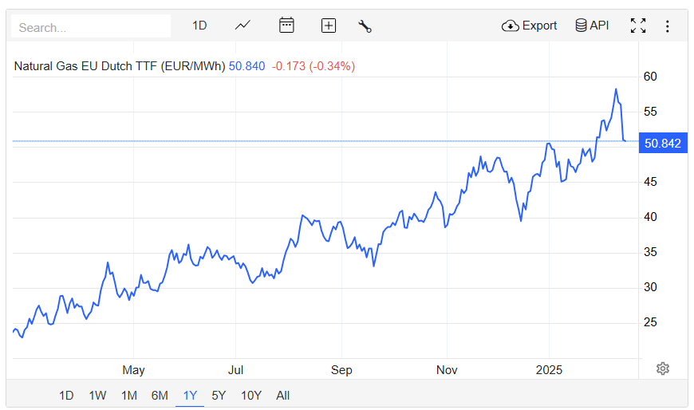The width and height of the screenshot is (694, 410).
Task: Open the three-dot more options menu
Action: click(x=667, y=26)
